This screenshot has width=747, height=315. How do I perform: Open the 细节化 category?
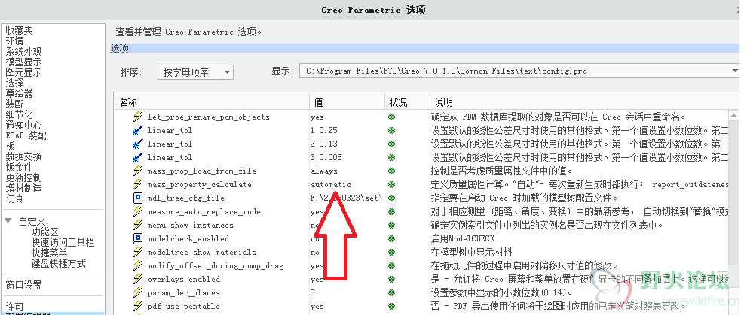click(19, 114)
